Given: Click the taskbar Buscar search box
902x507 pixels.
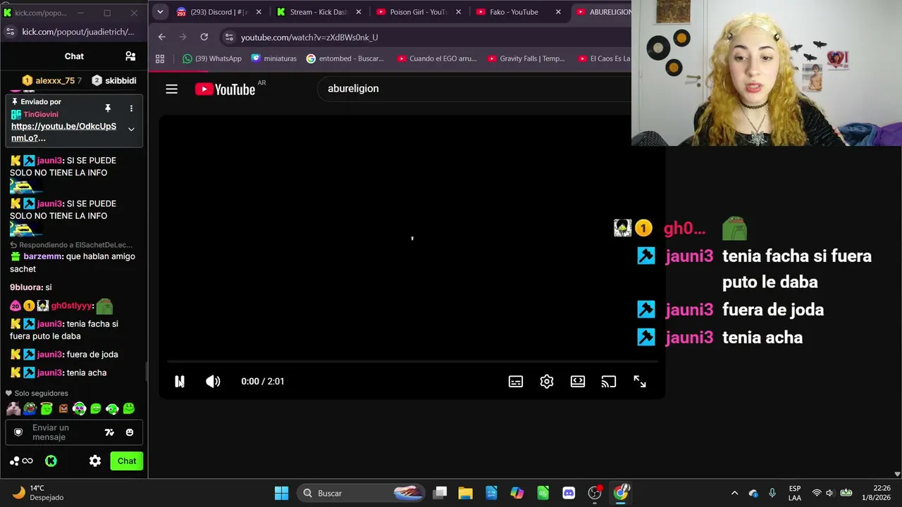Looking at the screenshot, I should (362, 493).
